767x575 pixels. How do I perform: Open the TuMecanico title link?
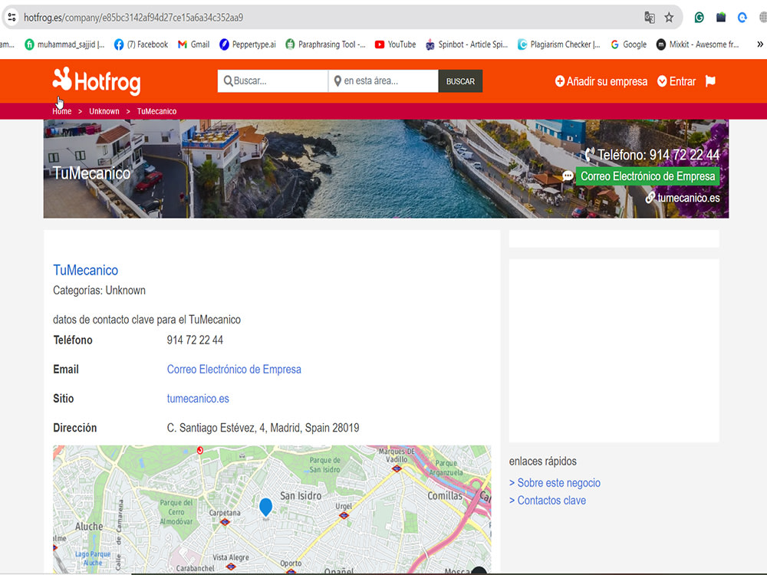(x=86, y=270)
